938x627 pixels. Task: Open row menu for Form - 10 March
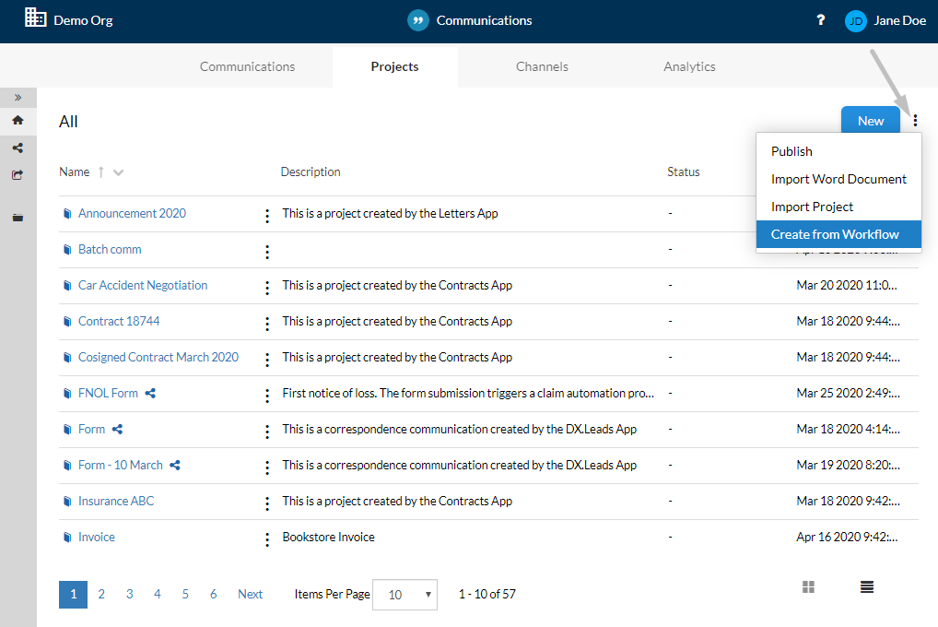tap(267, 467)
